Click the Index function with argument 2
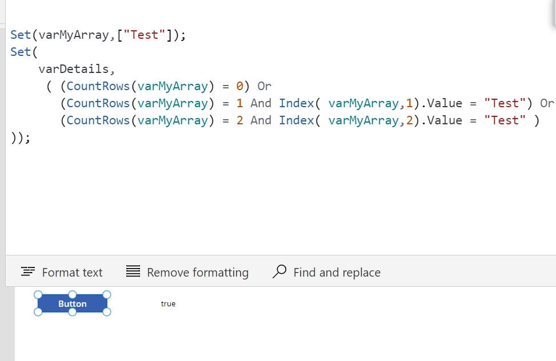556x361 pixels. click(296, 120)
